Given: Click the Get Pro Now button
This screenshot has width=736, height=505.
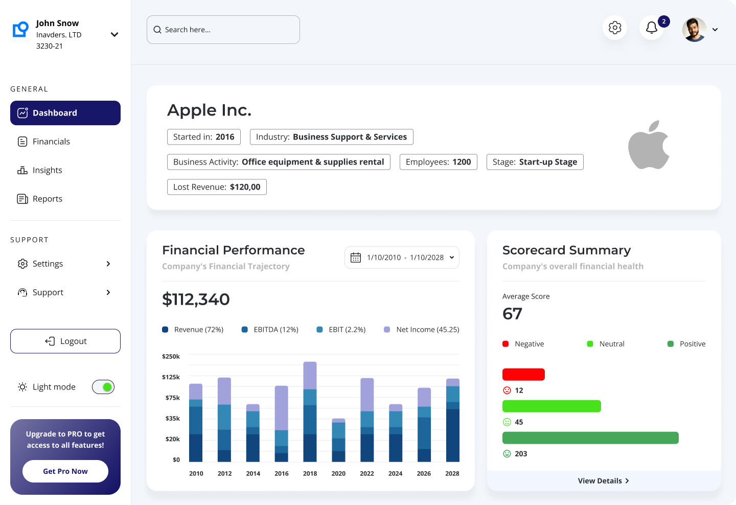Looking at the screenshot, I should [65, 471].
